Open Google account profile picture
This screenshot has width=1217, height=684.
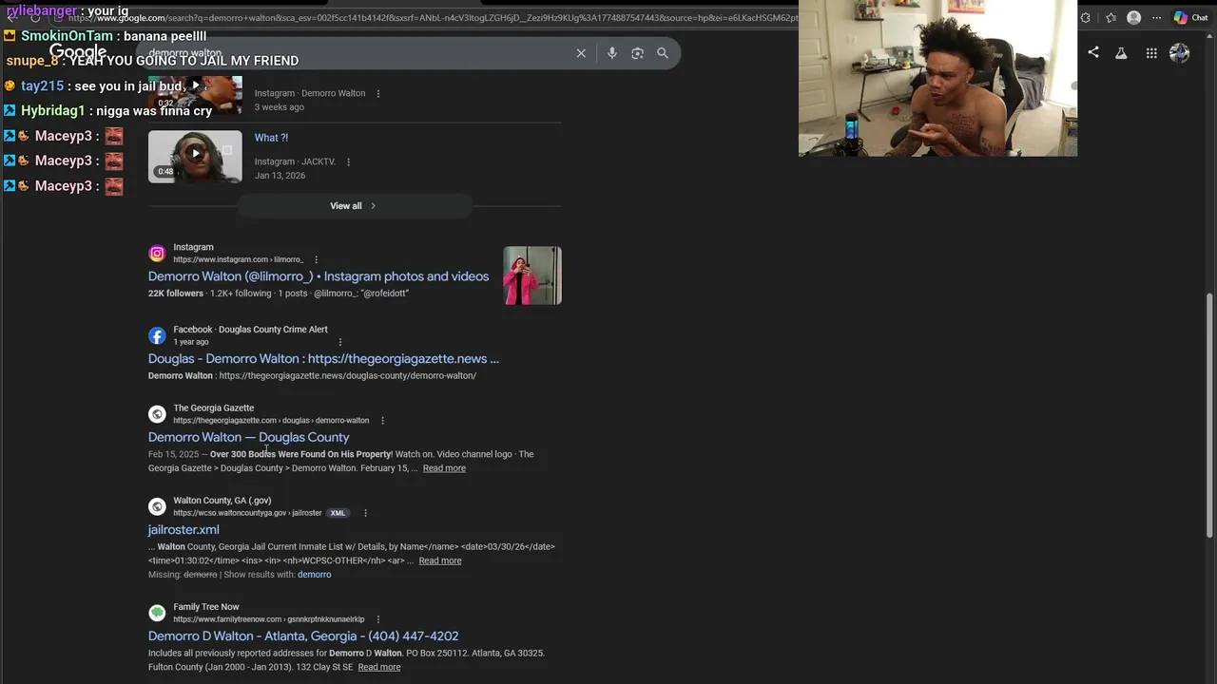(x=1180, y=53)
